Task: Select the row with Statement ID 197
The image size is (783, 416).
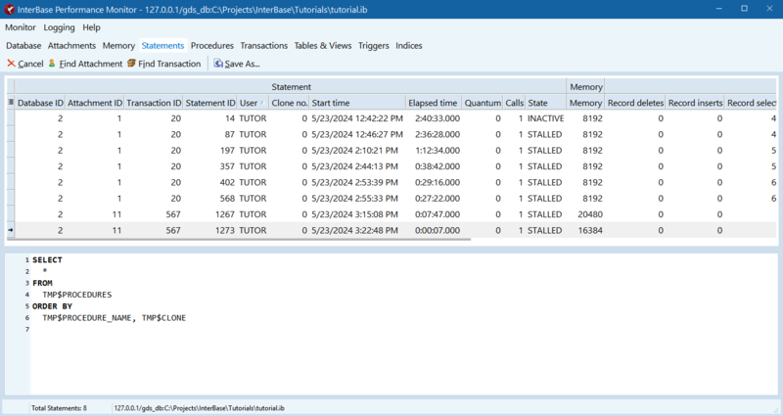Action: pyautogui.click(x=393, y=151)
